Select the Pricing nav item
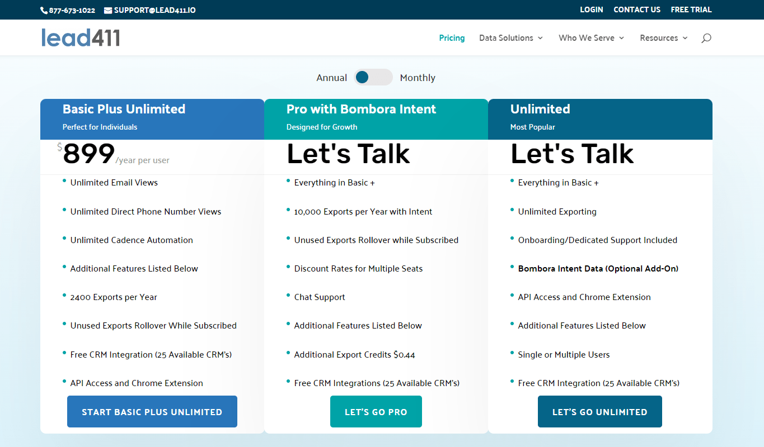Screen dimensions: 764x447 [x=452, y=37]
